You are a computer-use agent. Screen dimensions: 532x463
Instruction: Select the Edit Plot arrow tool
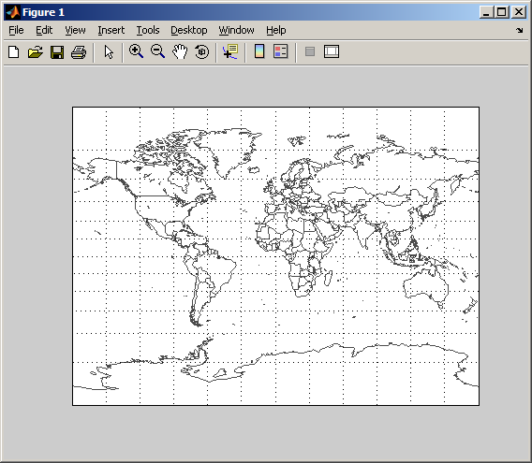(x=109, y=52)
